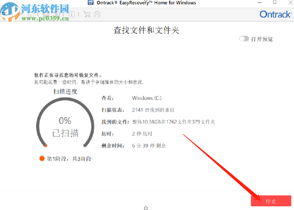Screen dimensions: 294x210
Task: Click the orange dot beside 第1阶段，共3阶段
Action: click(42, 159)
